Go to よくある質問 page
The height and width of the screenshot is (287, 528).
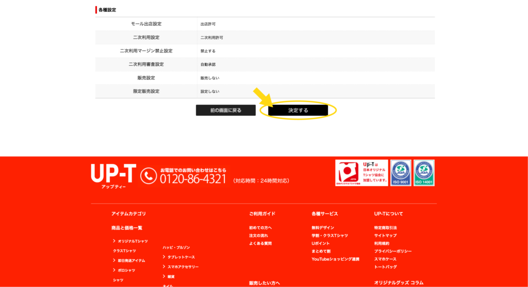[260, 243]
